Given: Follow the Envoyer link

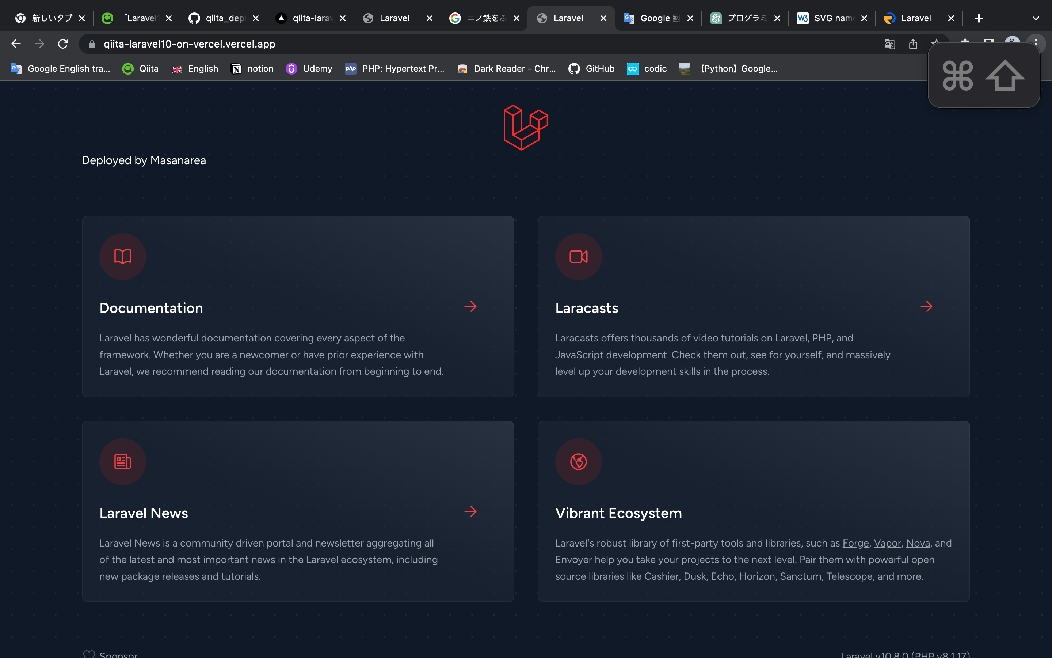Looking at the screenshot, I should [x=573, y=560].
